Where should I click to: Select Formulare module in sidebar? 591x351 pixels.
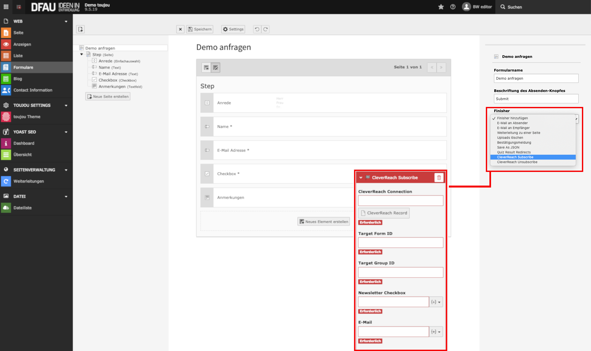tap(23, 67)
